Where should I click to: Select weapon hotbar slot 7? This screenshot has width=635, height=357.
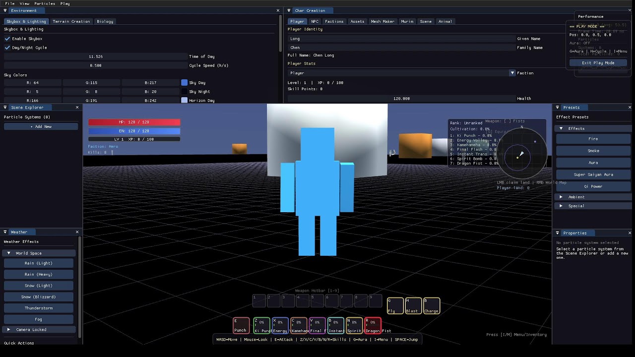click(346, 300)
